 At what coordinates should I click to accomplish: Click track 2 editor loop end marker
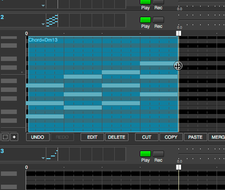[178, 33]
